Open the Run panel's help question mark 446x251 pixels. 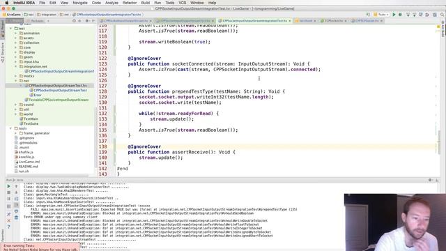click(x=8, y=227)
